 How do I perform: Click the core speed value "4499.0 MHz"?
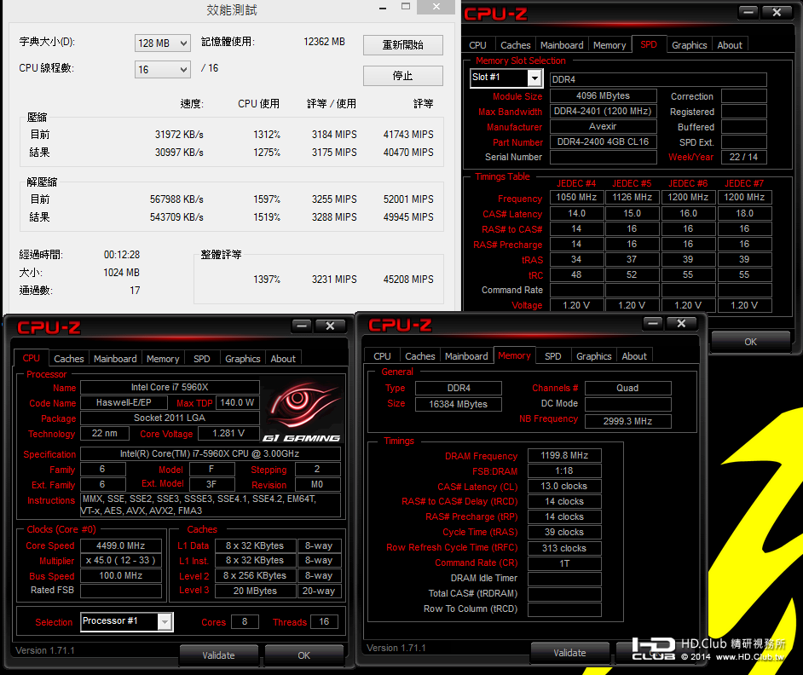click(121, 546)
